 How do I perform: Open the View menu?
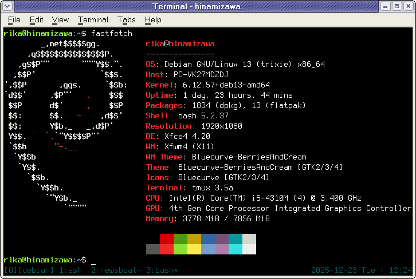[x=60, y=20]
